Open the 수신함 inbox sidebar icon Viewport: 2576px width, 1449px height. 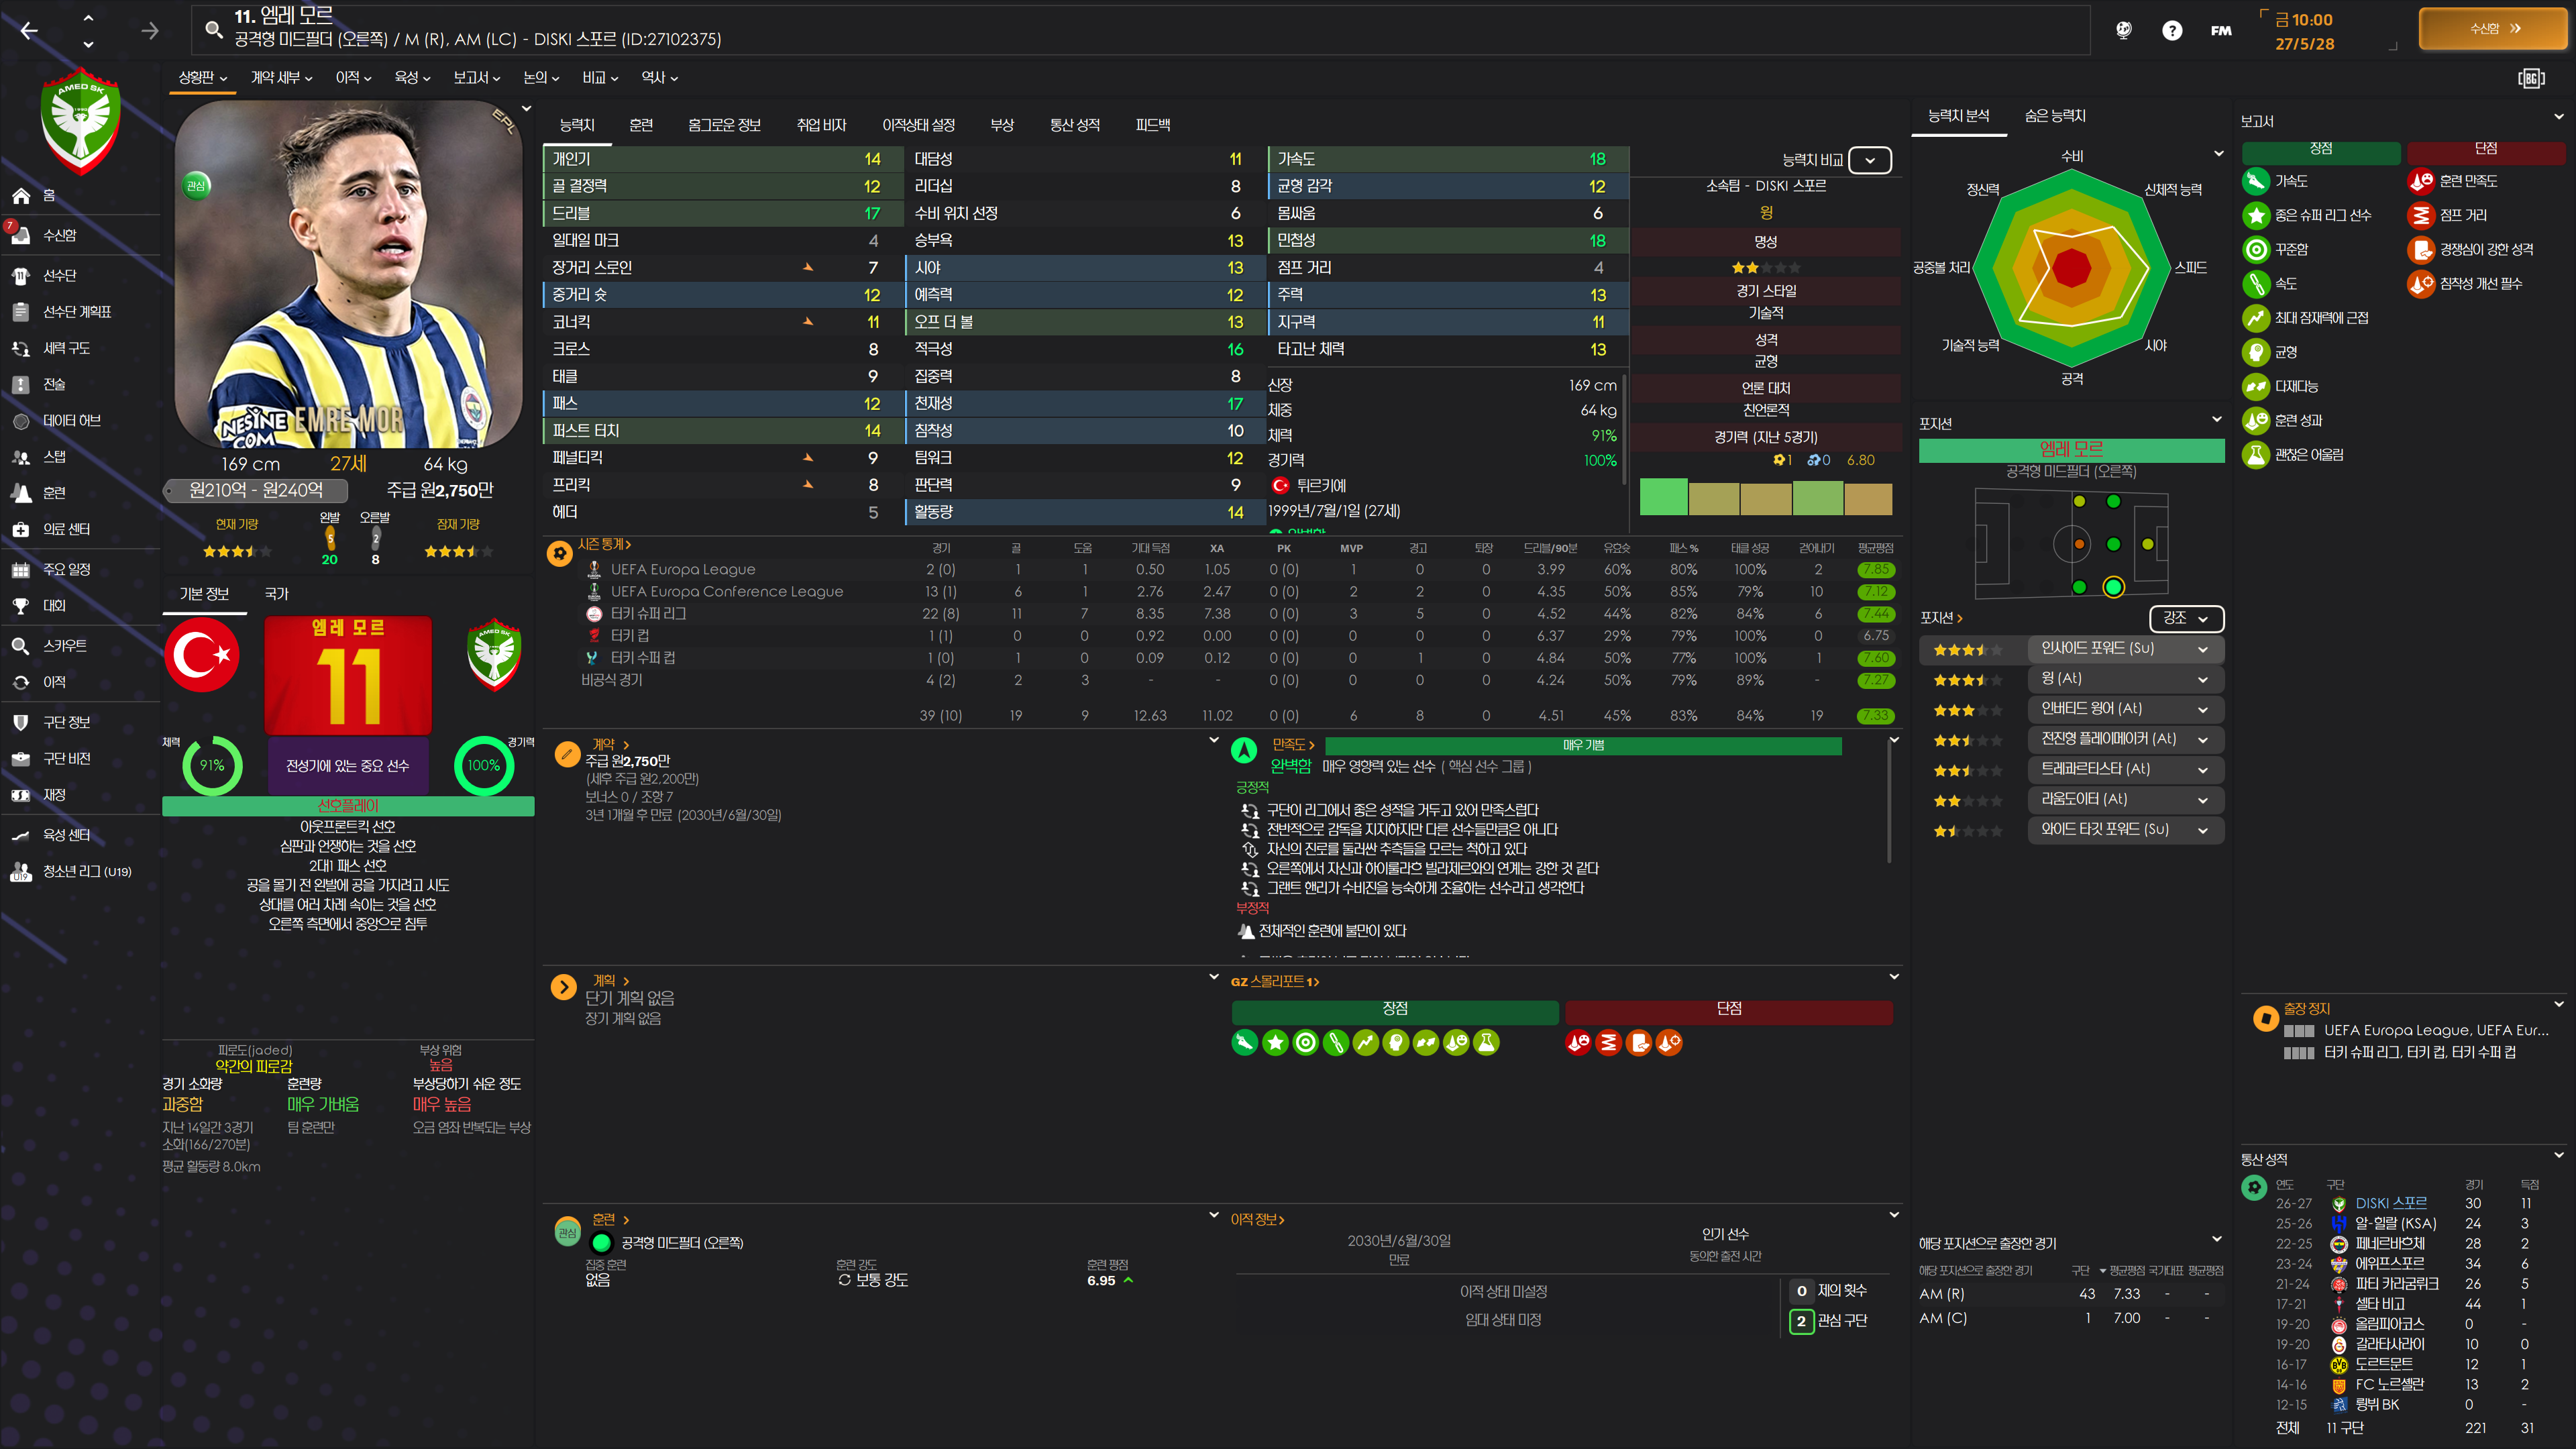pyautogui.click(x=21, y=235)
